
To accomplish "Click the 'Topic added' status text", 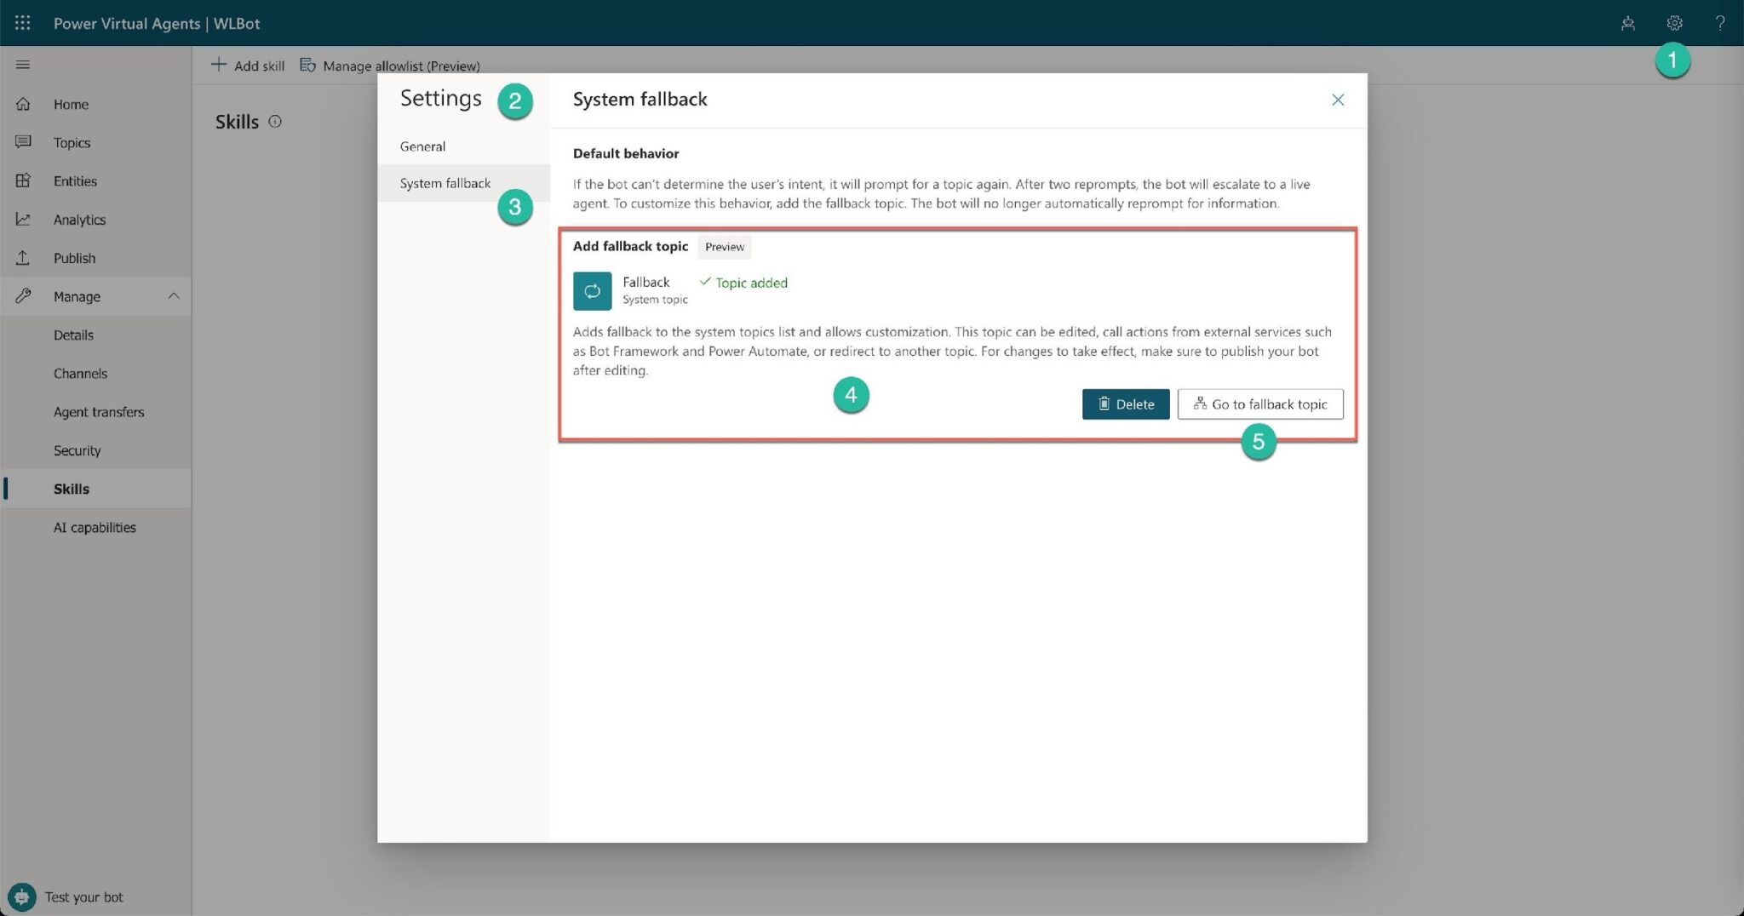I will pos(751,283).
